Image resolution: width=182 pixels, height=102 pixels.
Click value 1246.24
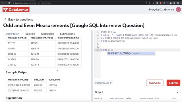pos(35,54)
